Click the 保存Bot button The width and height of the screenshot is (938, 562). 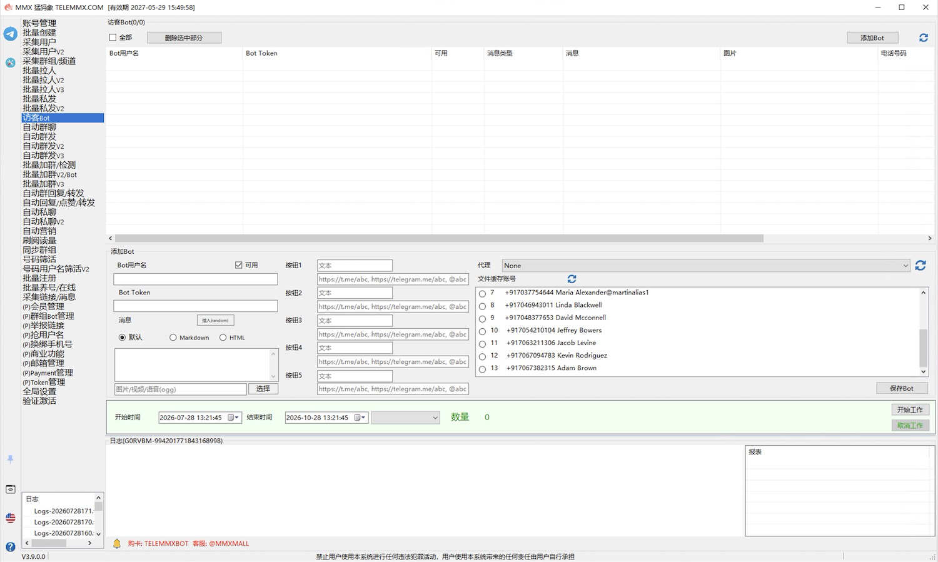pos(902,388)
